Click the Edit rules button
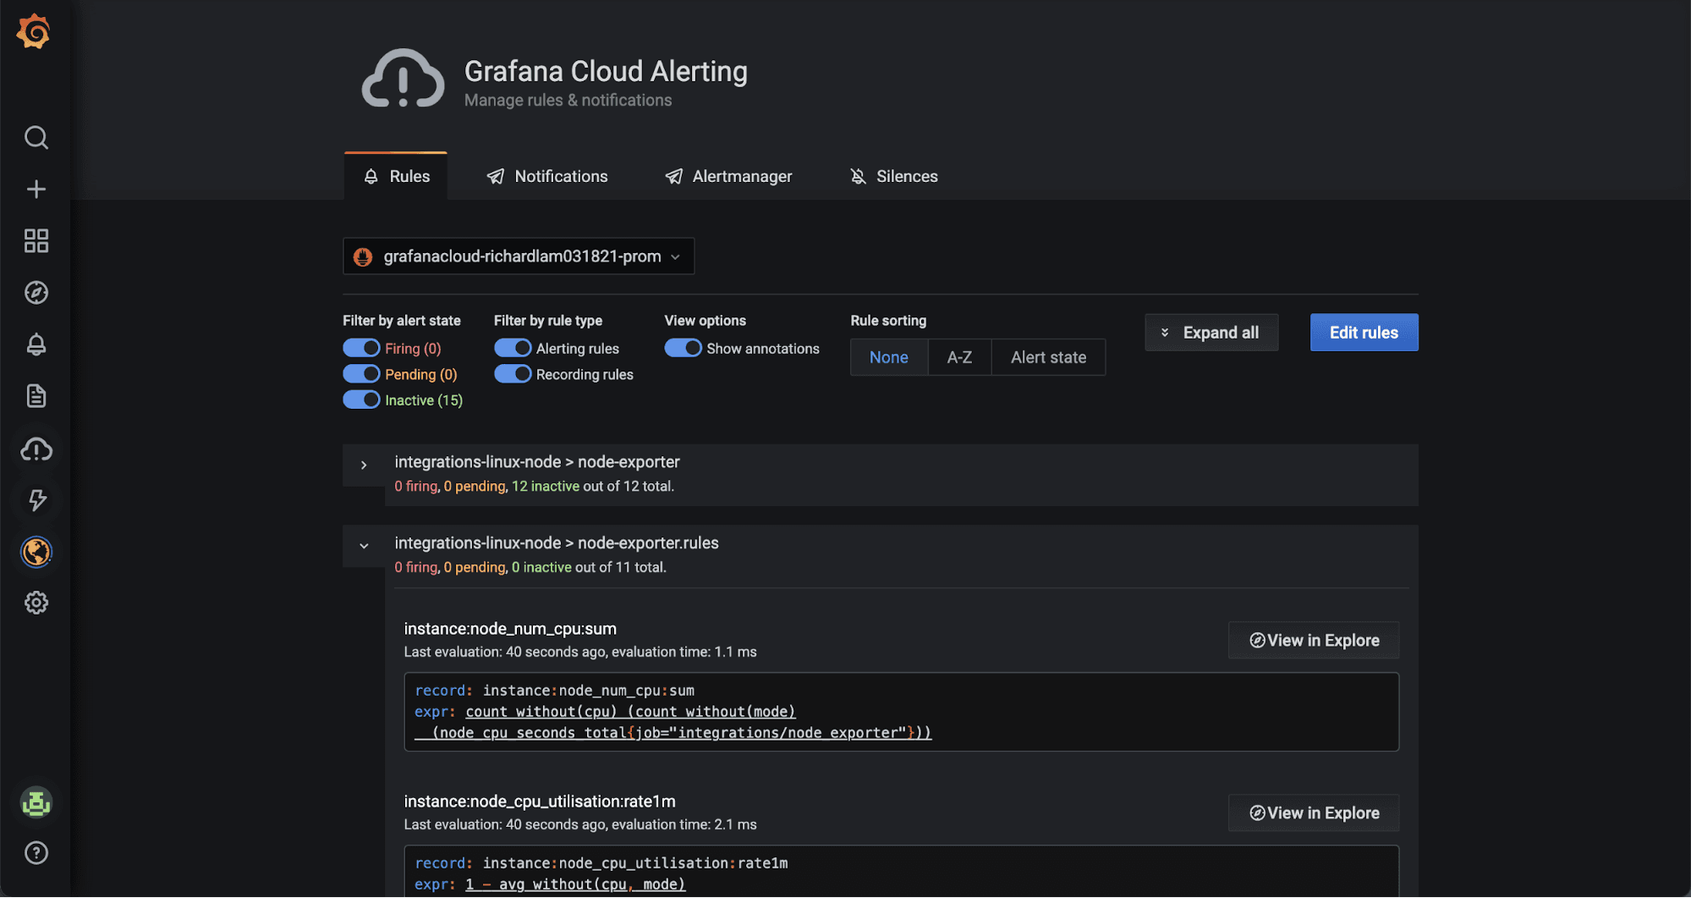Viewport: 1691px width, 898px height. tap(1363, 332)
